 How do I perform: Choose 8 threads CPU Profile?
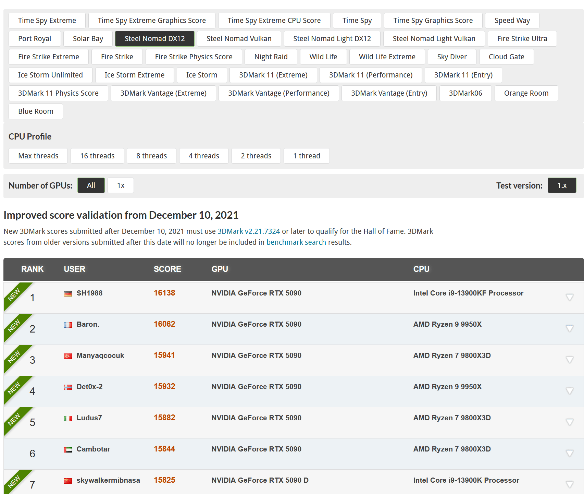152,156
